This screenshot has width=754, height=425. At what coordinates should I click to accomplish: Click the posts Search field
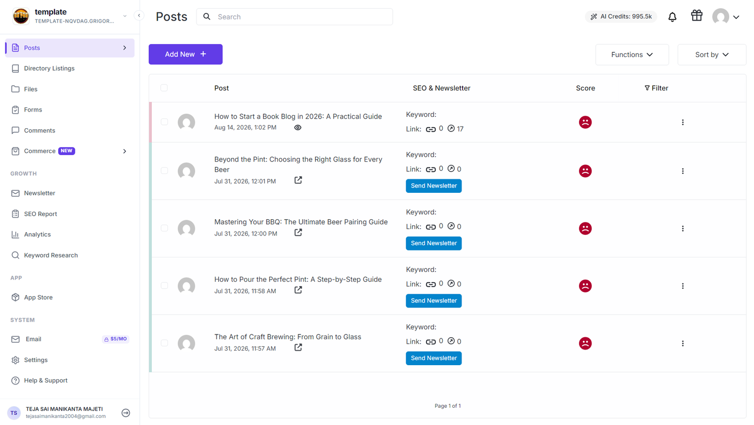tap(295, 17)
